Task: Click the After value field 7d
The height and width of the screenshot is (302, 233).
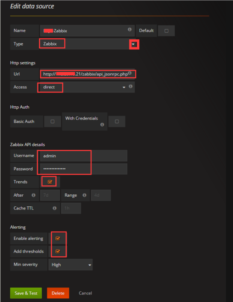Action: coord(50,195)
